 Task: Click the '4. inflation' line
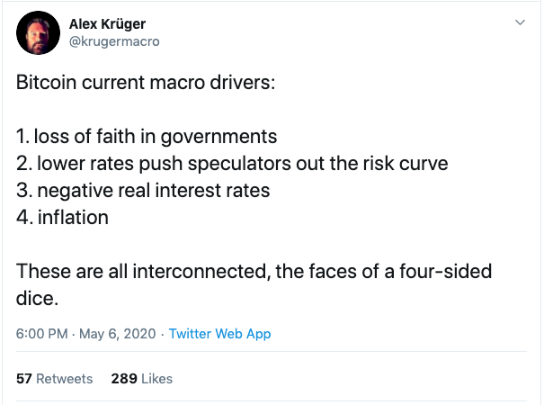(x=62, y=218)
